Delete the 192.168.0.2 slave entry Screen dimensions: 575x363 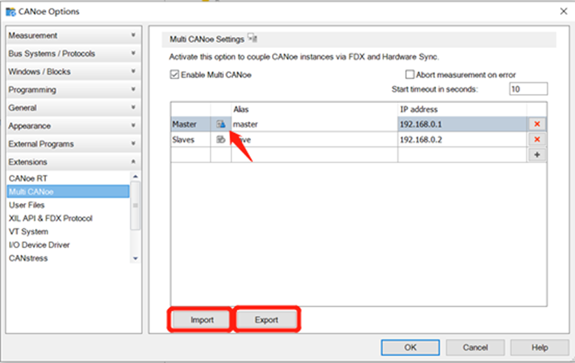(x=537, y=139)
